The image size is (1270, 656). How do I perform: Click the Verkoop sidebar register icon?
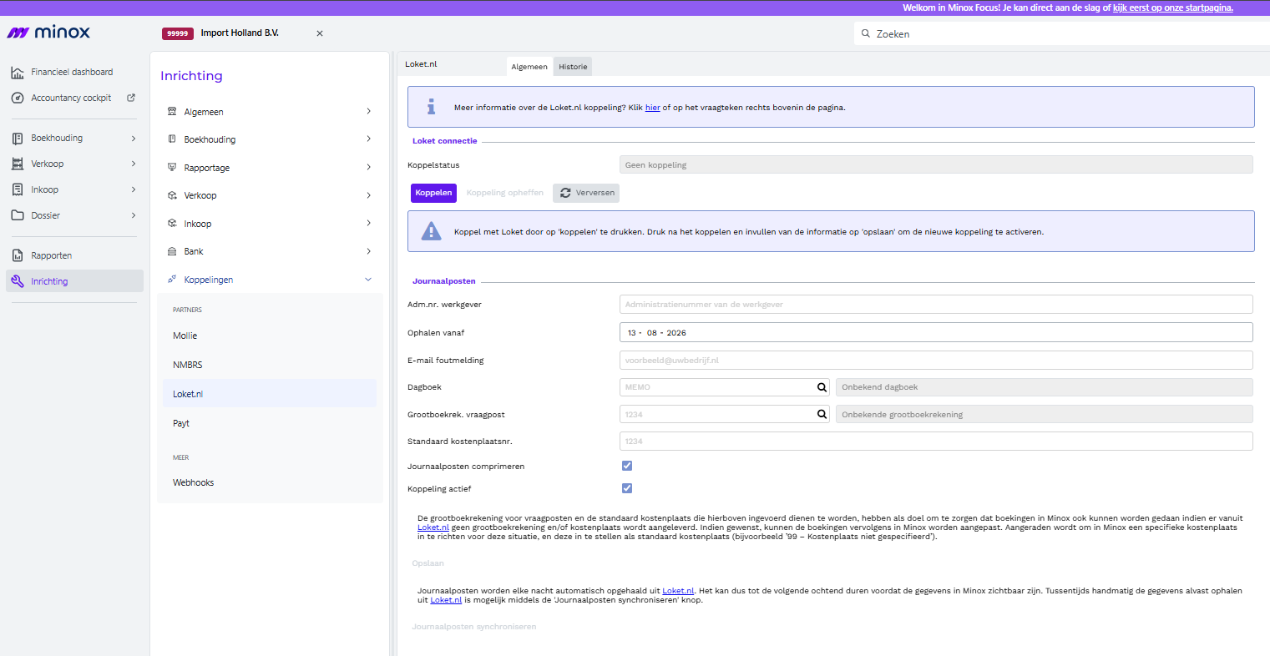pos(18,164)
